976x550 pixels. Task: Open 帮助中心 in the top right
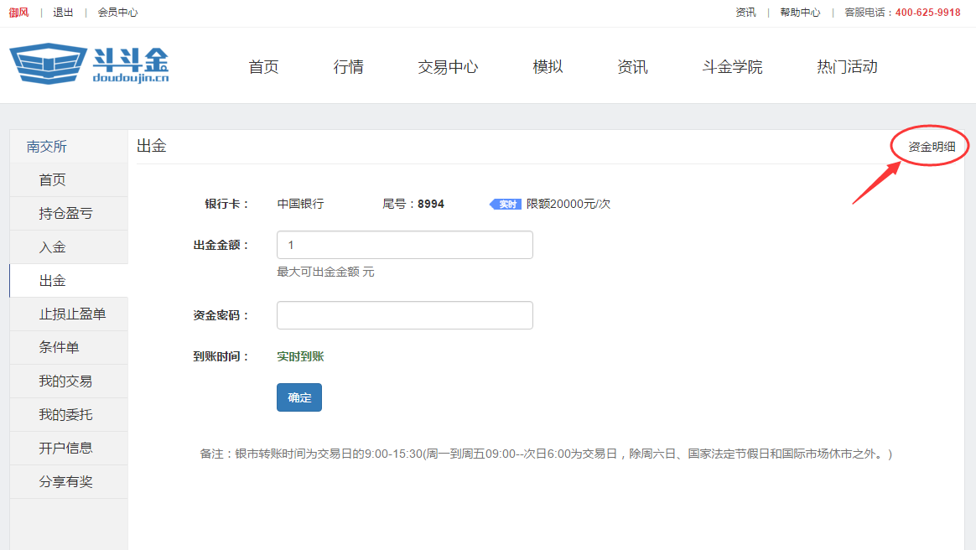(800, 13)
